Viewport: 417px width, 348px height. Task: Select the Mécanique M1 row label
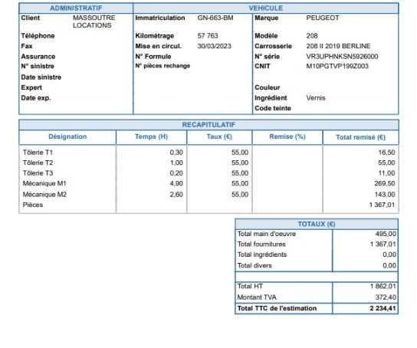tap(44, 183)
